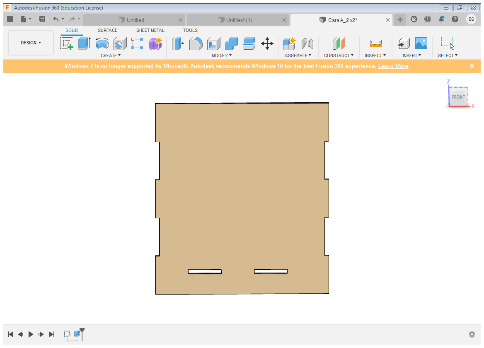Select the Fillet tool

[196, 43]
